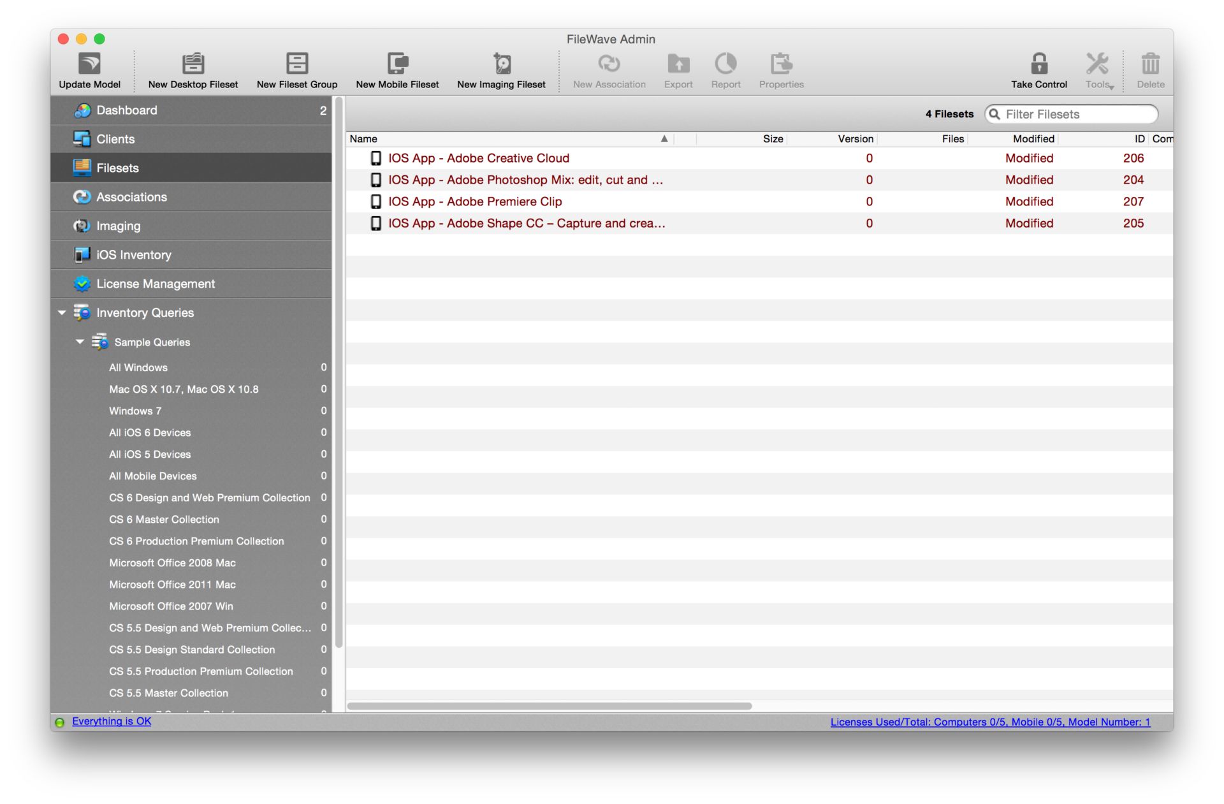Screen dimensions: 1224x804
Task: Collapse the Sample Queries group
Action: point(80,342)
